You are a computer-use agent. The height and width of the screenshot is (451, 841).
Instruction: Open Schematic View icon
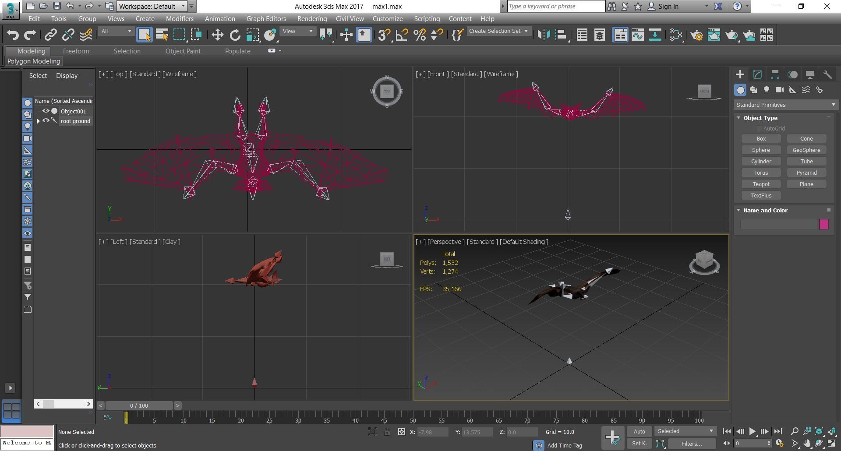[x=655, y=35]
